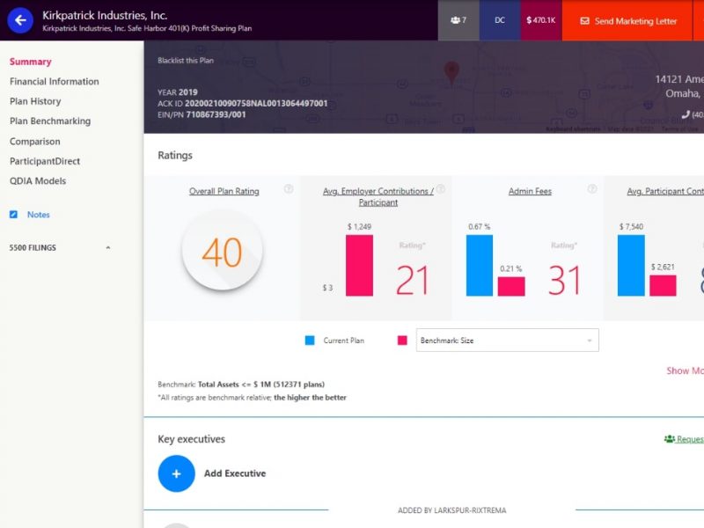Expand ratings with Show More

point(685,370)
